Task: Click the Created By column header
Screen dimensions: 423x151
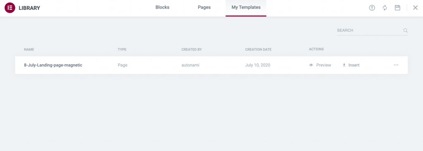Action: 192,49
